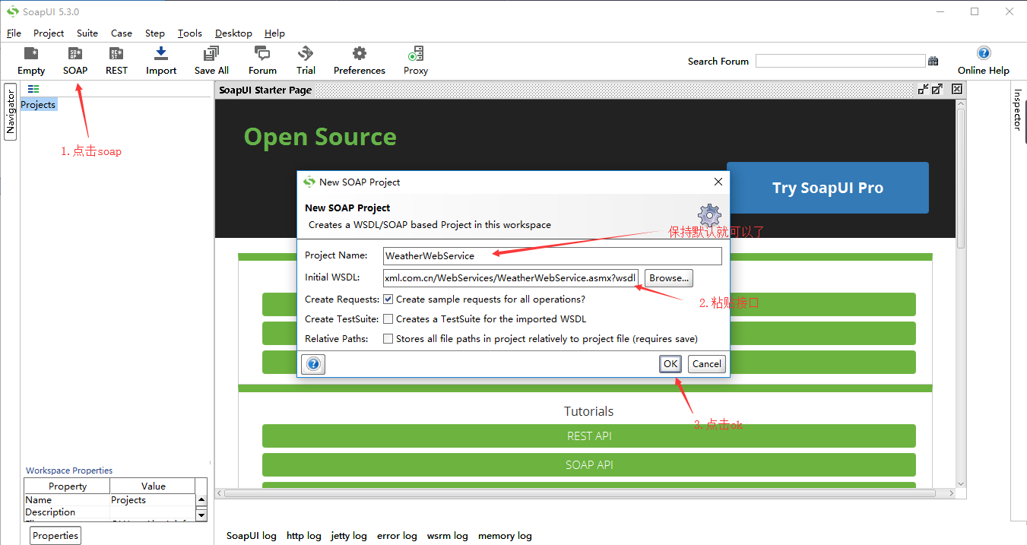Switch to jetty log tab
The height and width of the screenshot is (545, 1027).
pyautogui.click(x=349, y=536)
